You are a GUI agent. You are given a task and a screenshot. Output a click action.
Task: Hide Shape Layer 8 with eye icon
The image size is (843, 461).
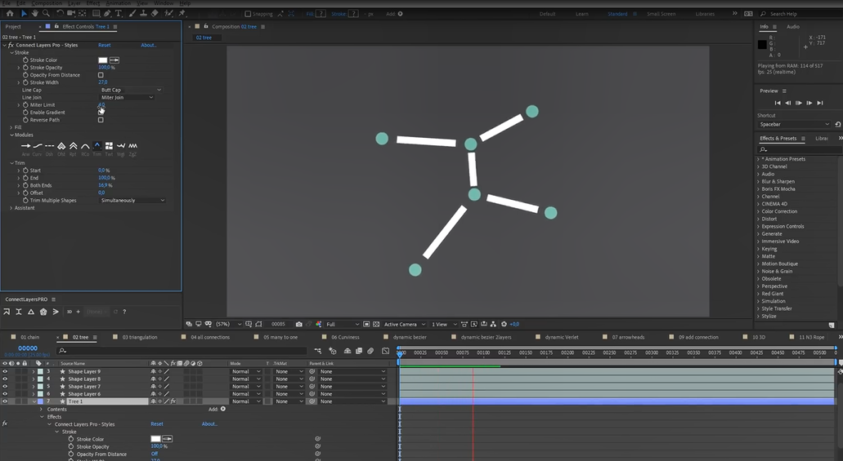click(x=5, y=379)
